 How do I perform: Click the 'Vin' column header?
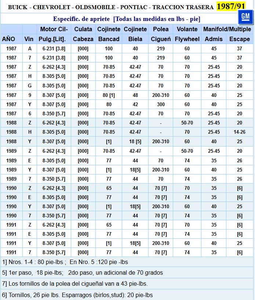29,39
